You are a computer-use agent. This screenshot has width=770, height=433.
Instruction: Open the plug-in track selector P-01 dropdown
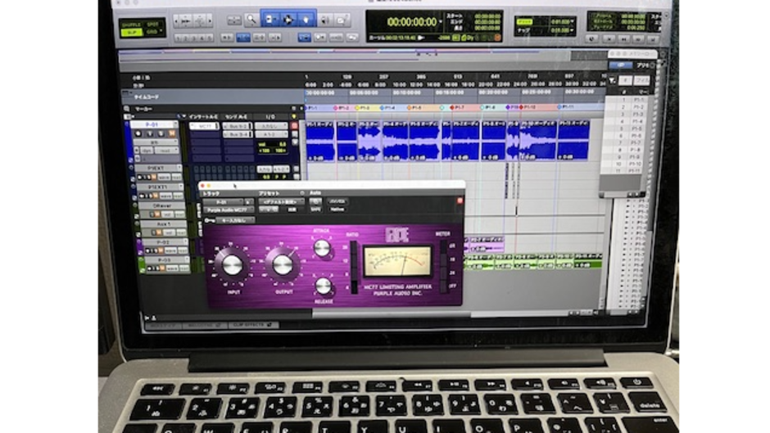click(223, 202)
